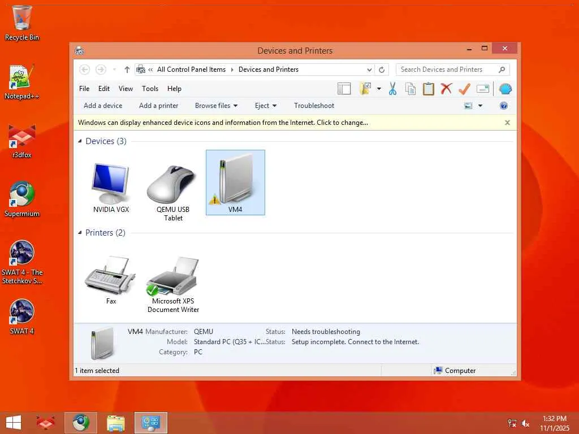Click the Paste clipboard icon
579x434 pixels.
[x=429, y=89]
